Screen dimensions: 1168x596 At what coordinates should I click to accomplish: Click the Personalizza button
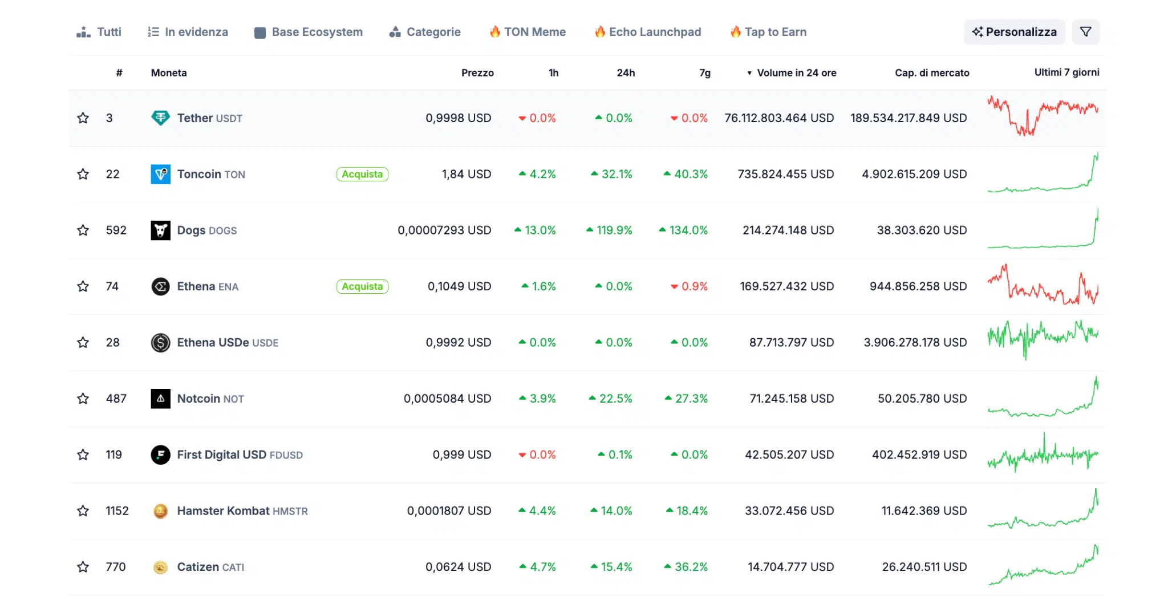pos(1015,32)
